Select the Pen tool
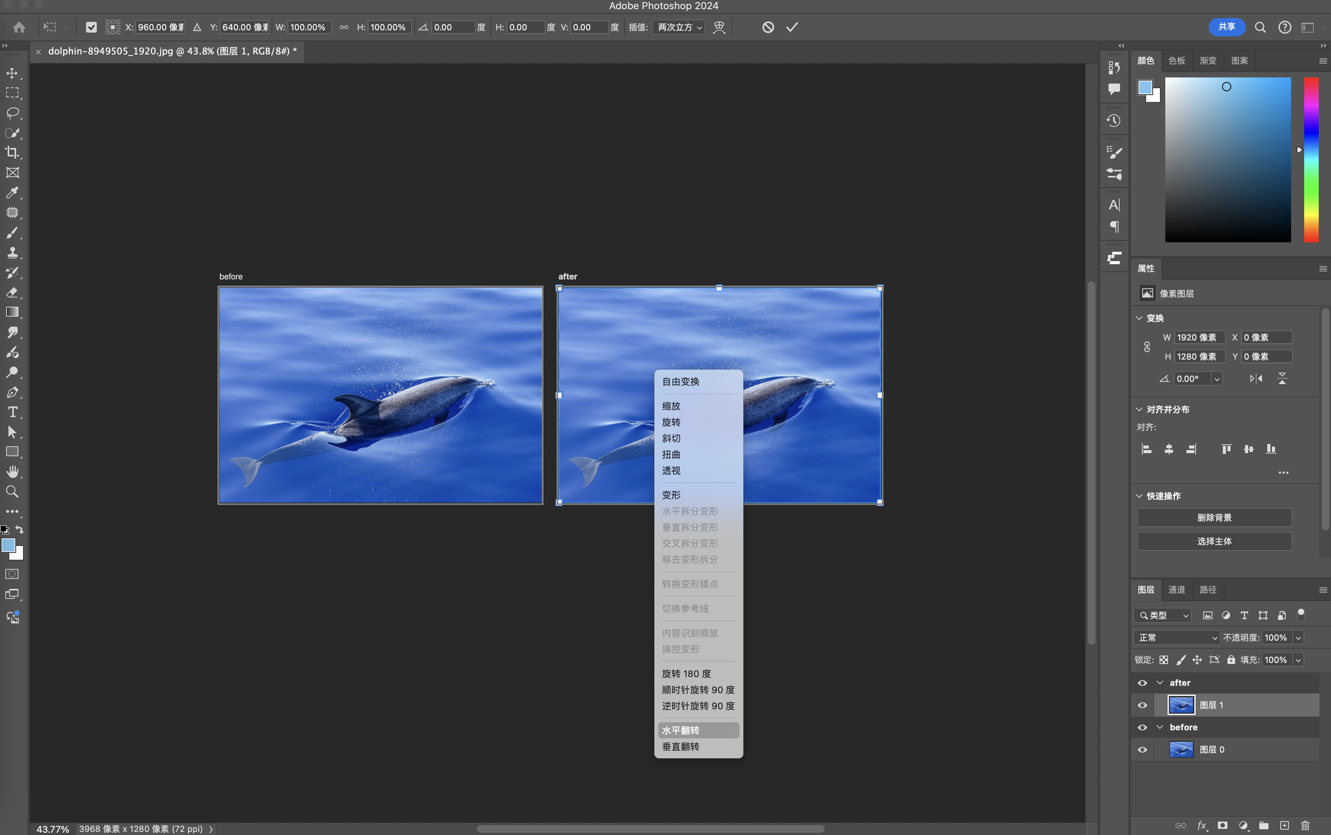Screen dimensions: 1331x835 pos(12,392)
